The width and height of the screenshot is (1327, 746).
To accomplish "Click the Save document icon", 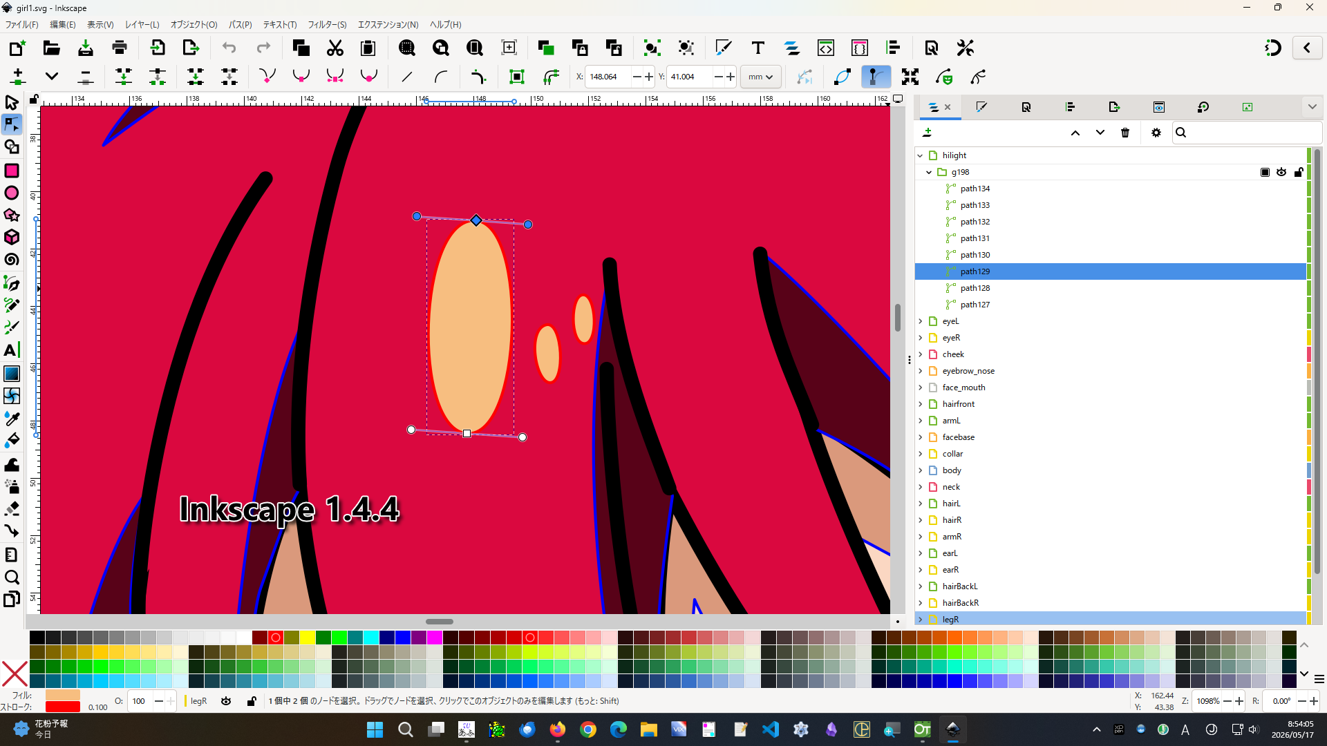I will click(x=86, y=48).
